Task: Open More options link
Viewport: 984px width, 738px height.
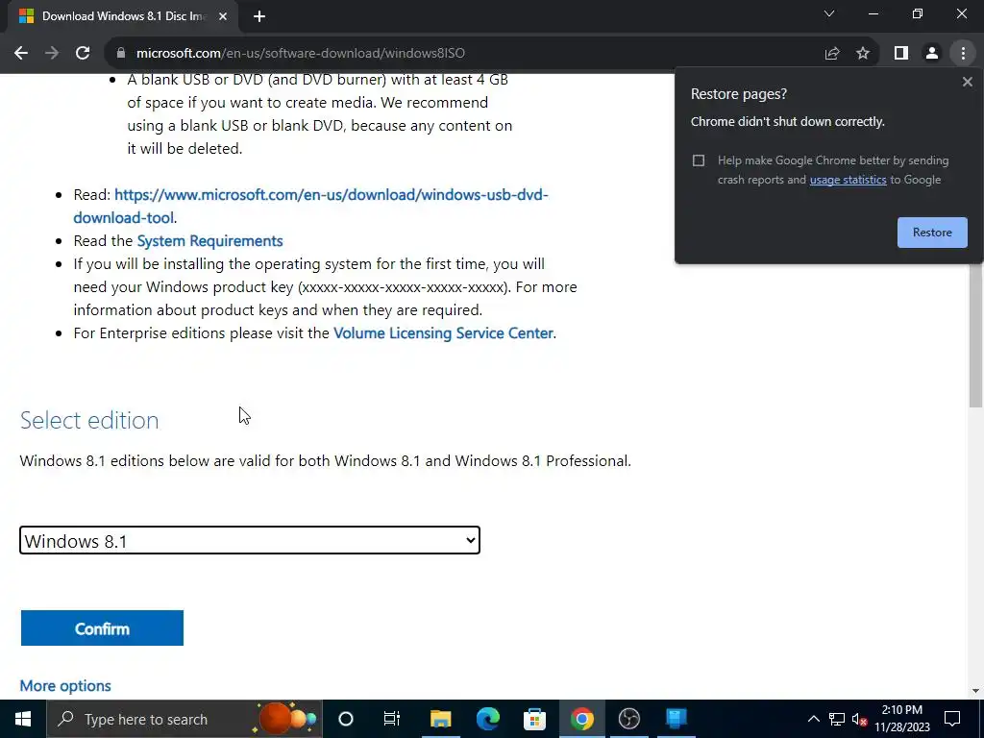Action: pyautogui.click(x=65, y=686)
